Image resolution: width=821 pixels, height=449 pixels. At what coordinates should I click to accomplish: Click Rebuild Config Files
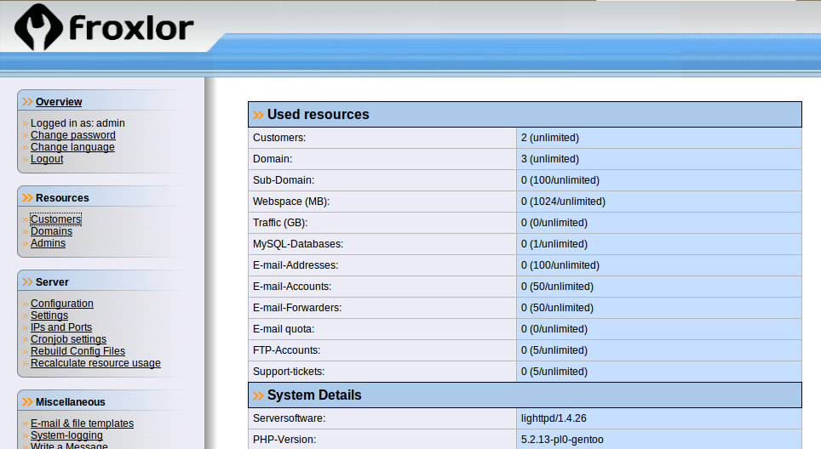point(78,351)
